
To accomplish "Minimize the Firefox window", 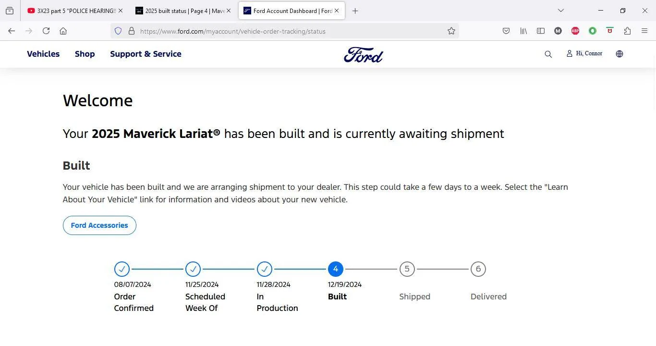I will pos(601,11).
